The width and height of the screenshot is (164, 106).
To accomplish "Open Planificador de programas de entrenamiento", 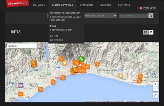I will 65,19.
